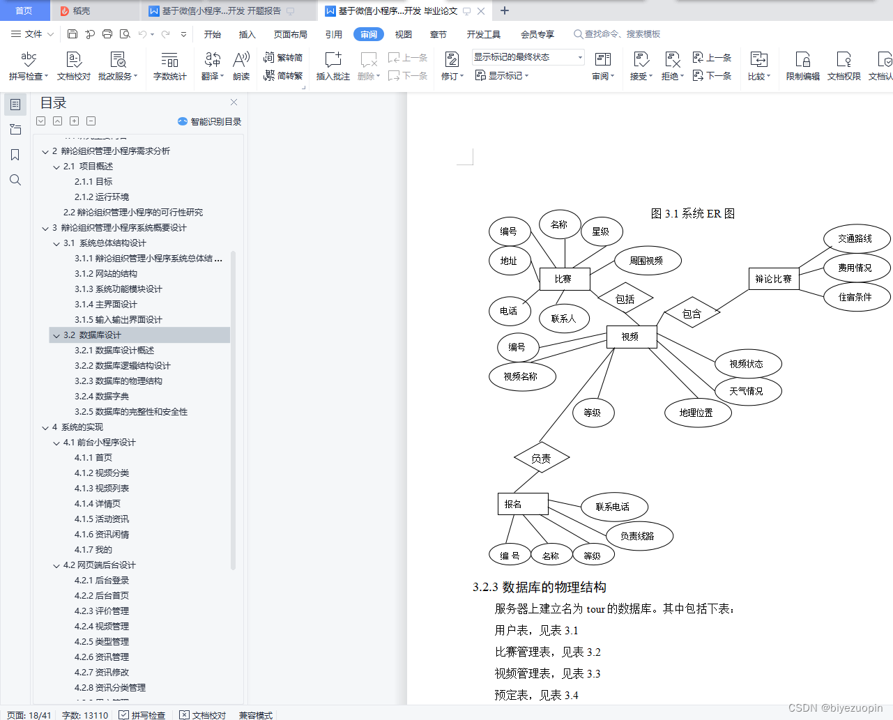Image resolution: width=893 pixels, height=720 pixels.
Task: Select the outline panel icon in sidebar
Action: pyautogui.click(x=15, y=105)
